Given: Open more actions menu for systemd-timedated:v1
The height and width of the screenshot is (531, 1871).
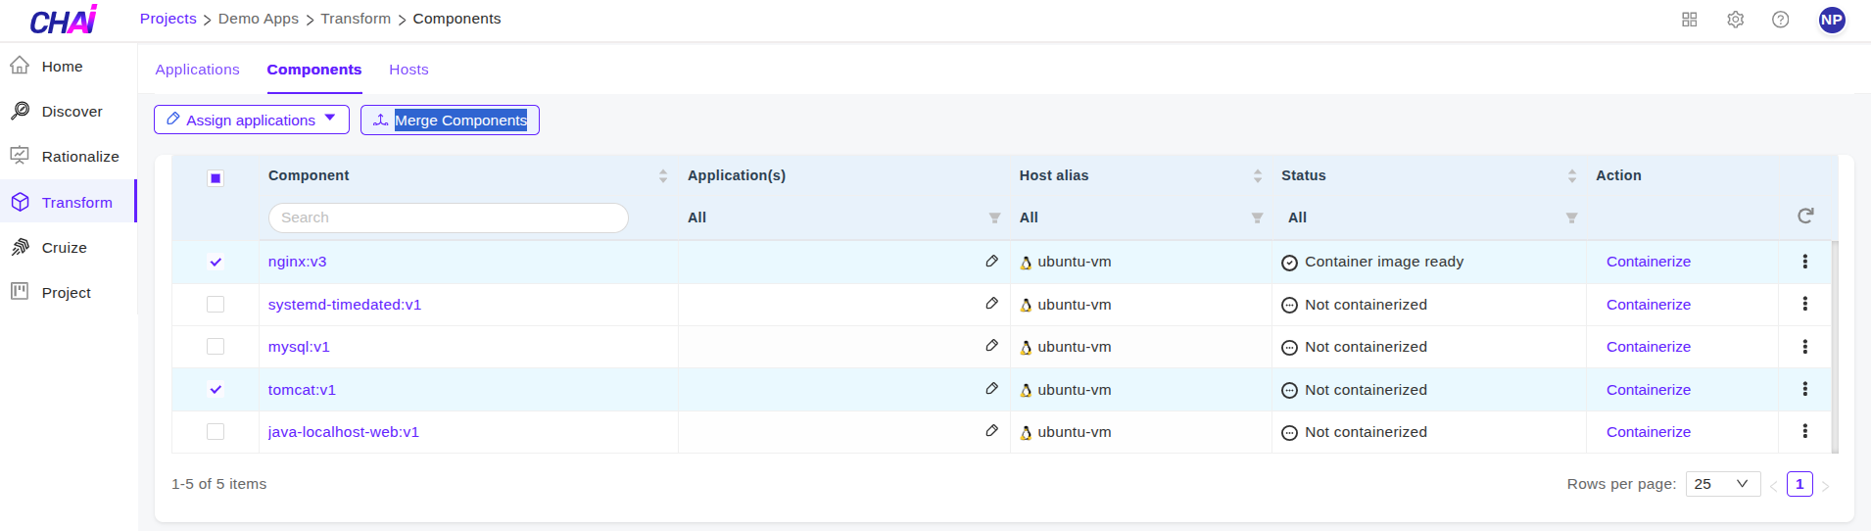Looking at the screenshot, I should coord(1805,304).
